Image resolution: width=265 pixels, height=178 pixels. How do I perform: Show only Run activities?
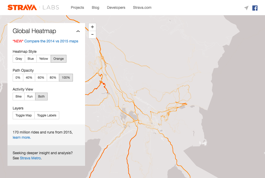pos(30,97)
